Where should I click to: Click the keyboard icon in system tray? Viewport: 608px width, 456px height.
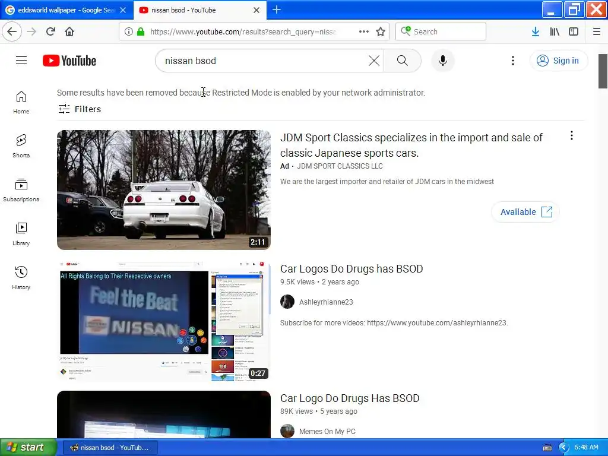(547, 448)
